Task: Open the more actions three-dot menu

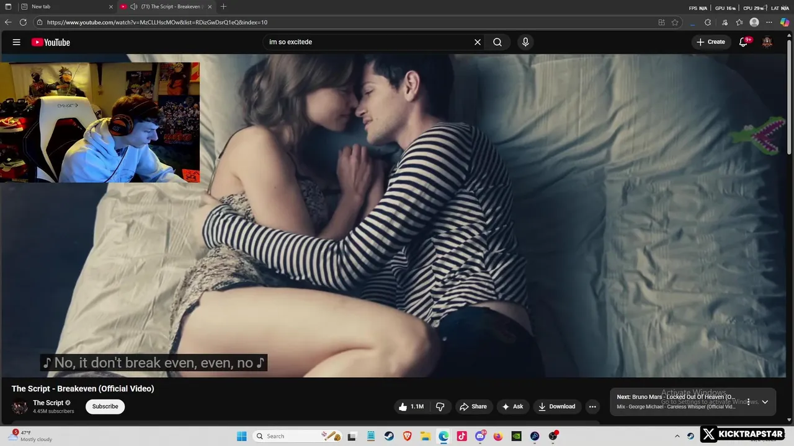Action: point(592,406)
